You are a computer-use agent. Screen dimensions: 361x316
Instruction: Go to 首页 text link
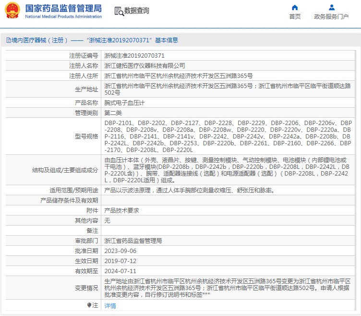click(295, 17)
